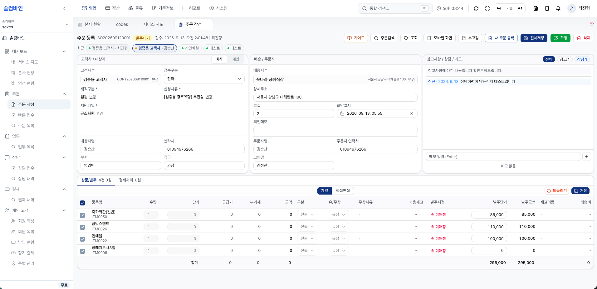Image resolution: width=597 pixels, height=289 pixels.
Task: Uncheck the 축하화환(일반) row checkbox
Action: point(82,215)
